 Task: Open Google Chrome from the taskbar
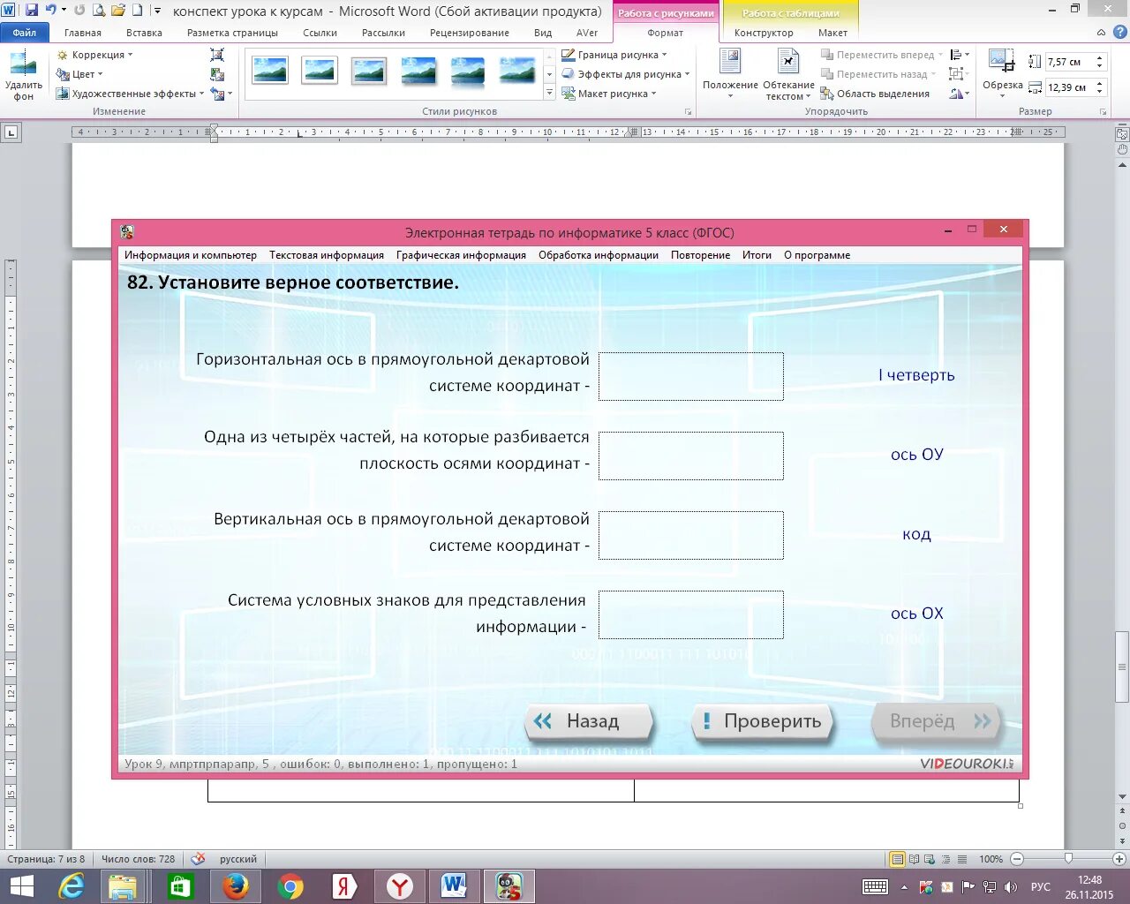point(290,885)
